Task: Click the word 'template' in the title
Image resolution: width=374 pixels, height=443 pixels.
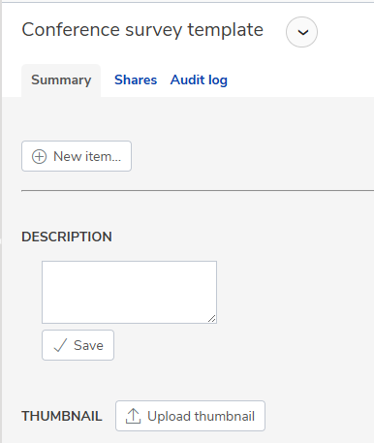Action: [226, 30]
